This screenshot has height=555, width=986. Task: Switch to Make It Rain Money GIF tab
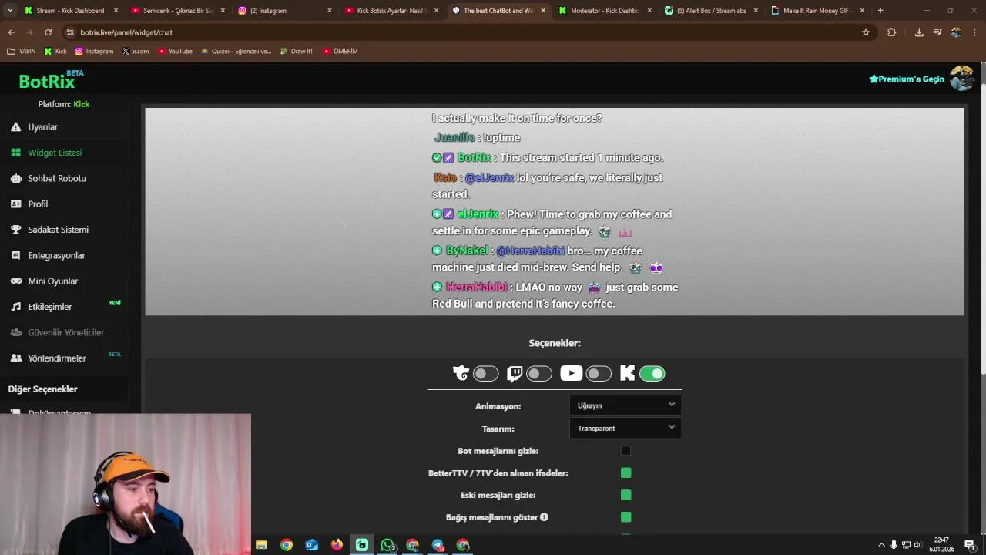(x=817, y=11)
